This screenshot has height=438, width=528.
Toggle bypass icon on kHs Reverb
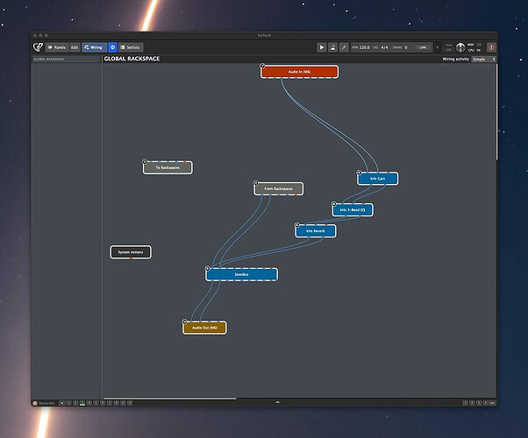[297, 225]
